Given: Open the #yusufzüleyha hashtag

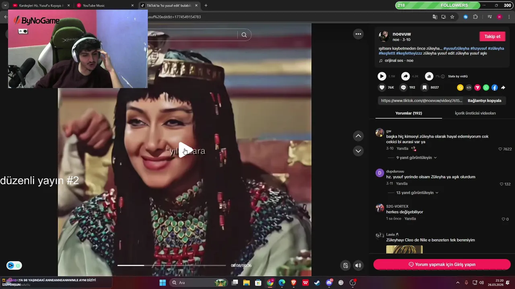Looking at the screenshot, I should tap(456, 49).
